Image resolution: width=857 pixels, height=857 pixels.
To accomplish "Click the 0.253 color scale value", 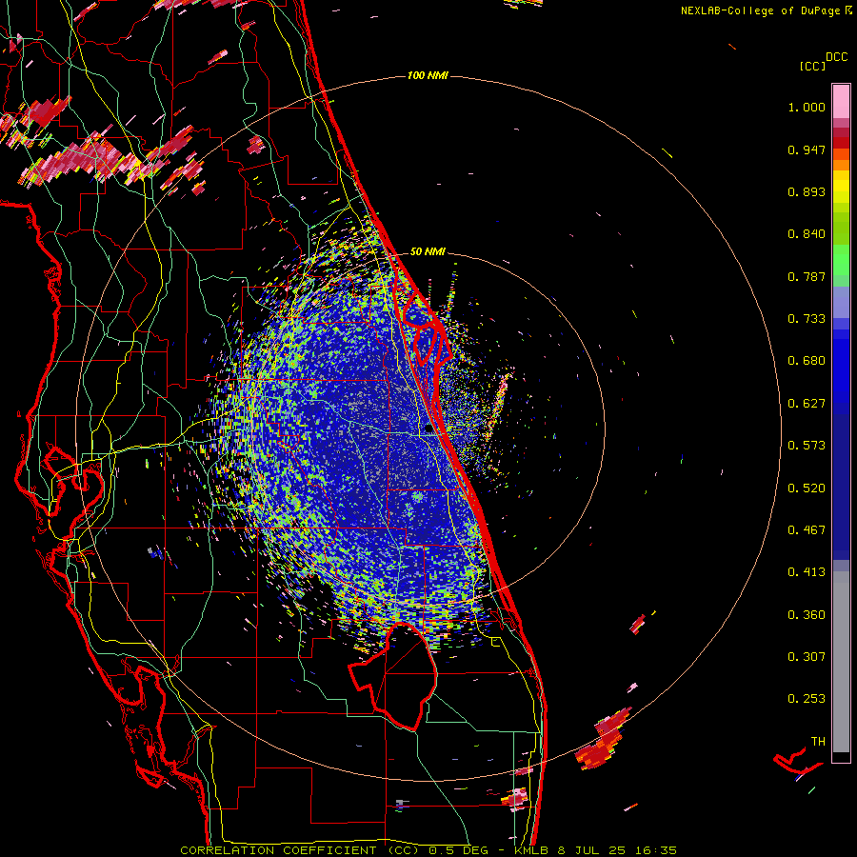I will tap(807, 699).
